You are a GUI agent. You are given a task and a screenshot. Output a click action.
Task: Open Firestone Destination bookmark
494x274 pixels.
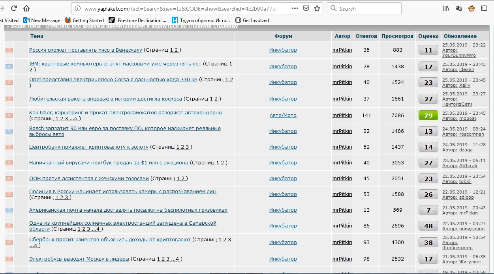(137, 20)
